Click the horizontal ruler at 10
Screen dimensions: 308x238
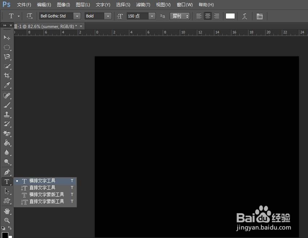tap(183, 32)
